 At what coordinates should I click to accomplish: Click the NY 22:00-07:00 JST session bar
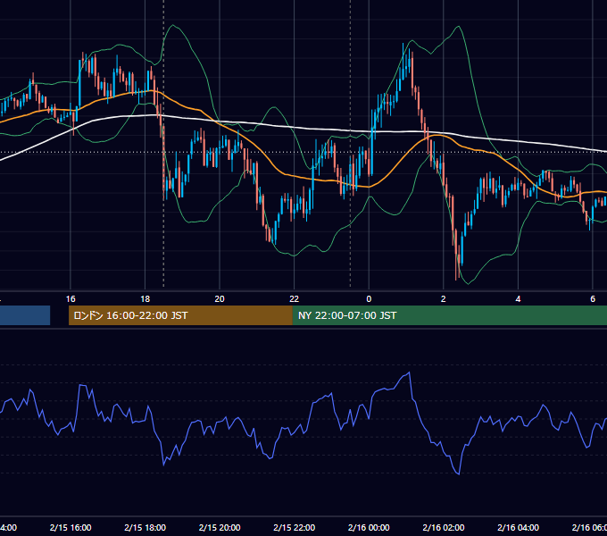click(449, 315)
